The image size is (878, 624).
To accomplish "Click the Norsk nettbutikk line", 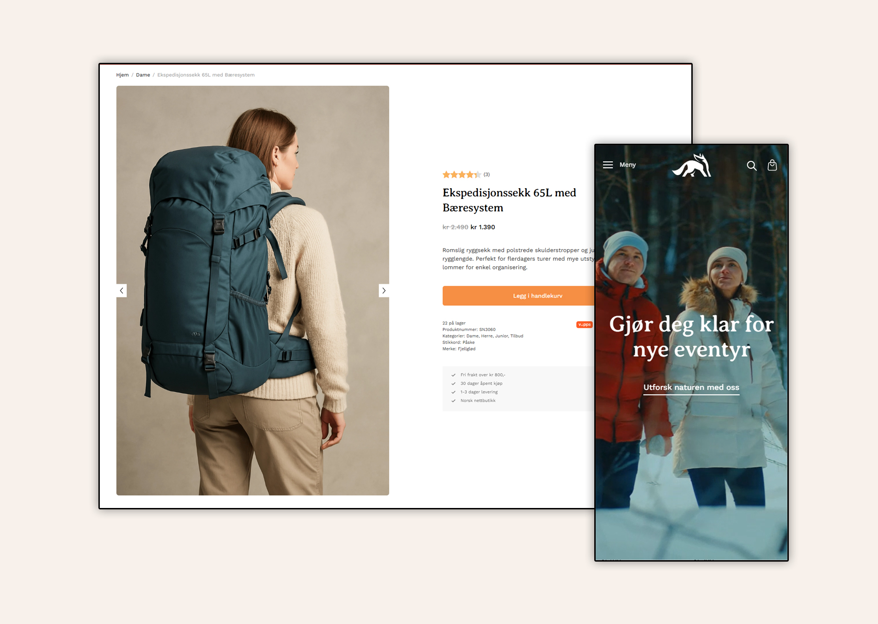I will (478, 401).
